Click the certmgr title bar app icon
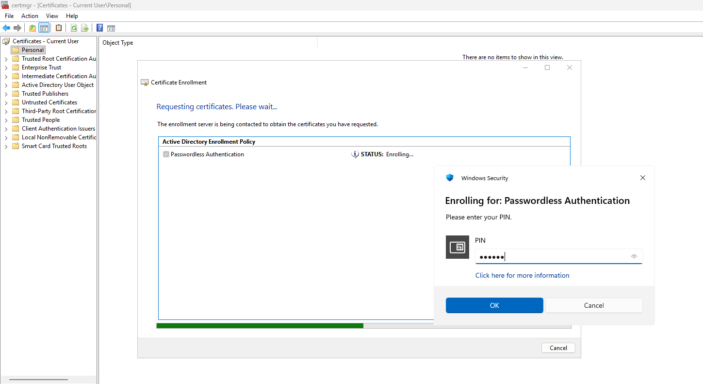The height and width of the screenshot is (384, 703). point(5,5)
